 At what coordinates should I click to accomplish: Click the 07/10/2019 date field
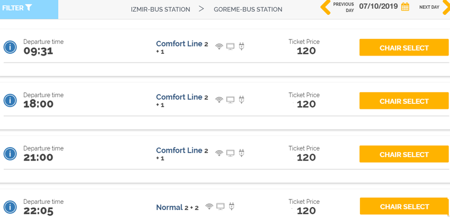click(378, 7)
